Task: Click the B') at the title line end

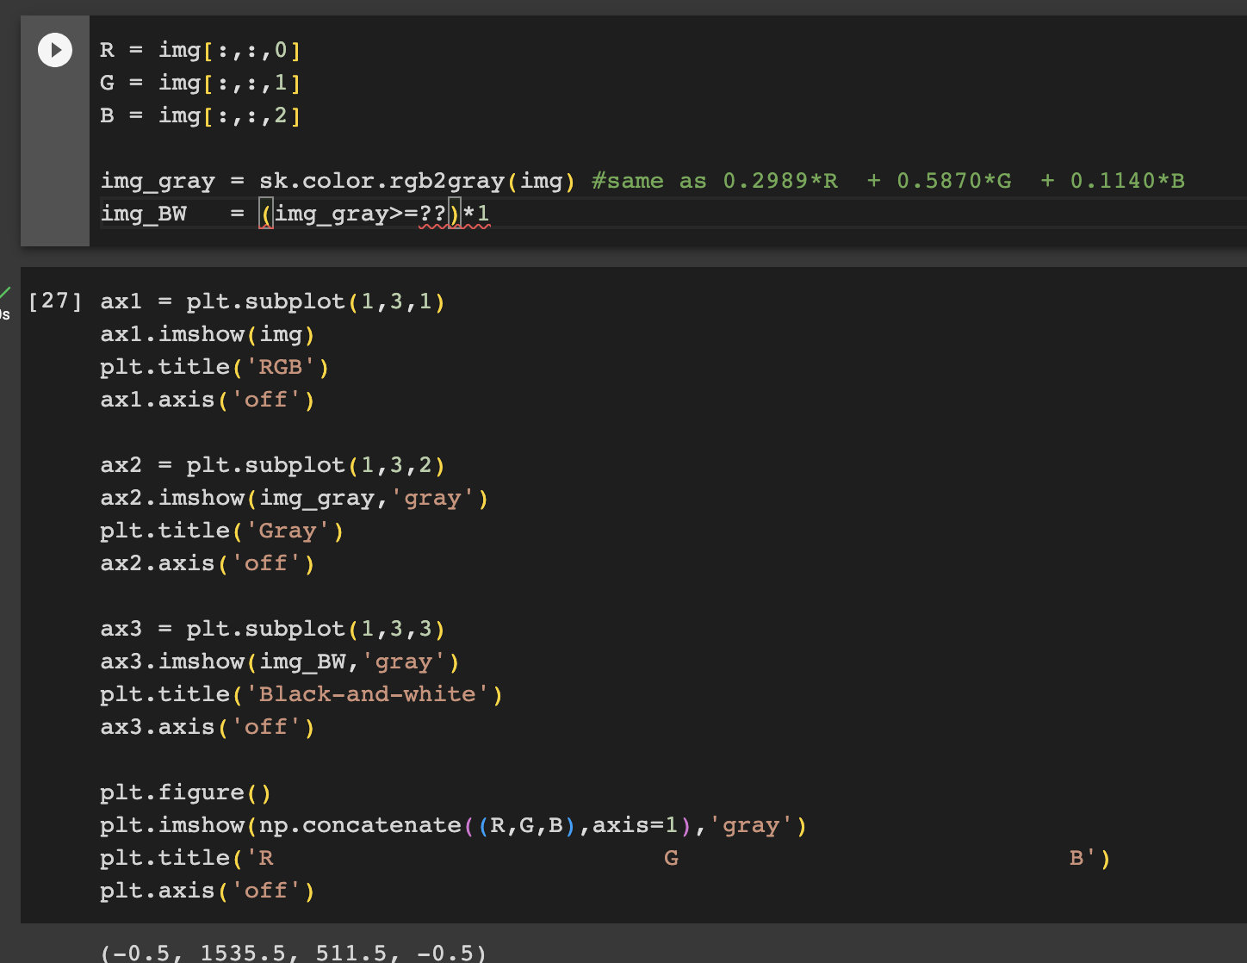Action: click(1089, 858)
